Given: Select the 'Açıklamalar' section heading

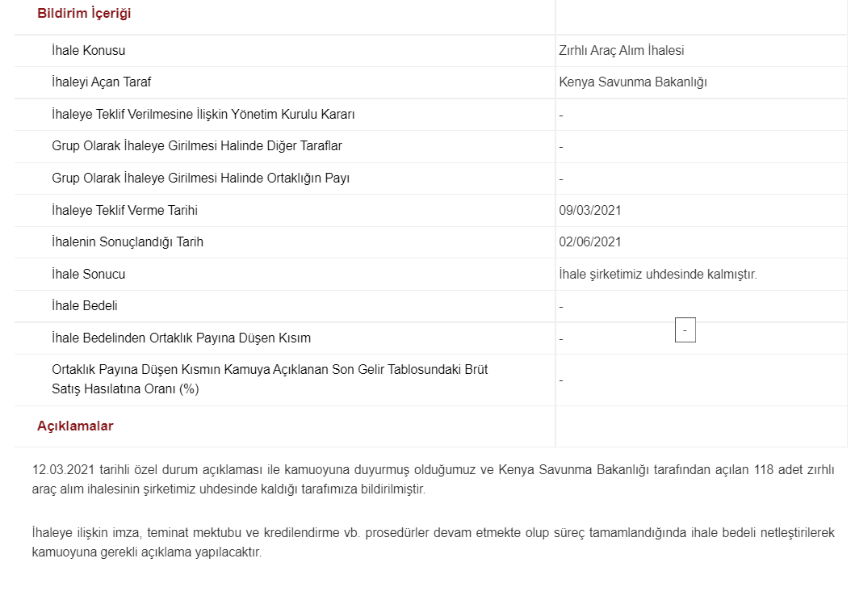Looking at the screenshot, I should (x=75, y=426).
